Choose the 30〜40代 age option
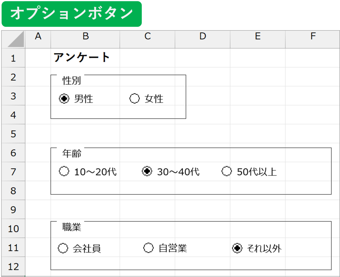This screenshot has width=340, height=277. coord(147,172)
